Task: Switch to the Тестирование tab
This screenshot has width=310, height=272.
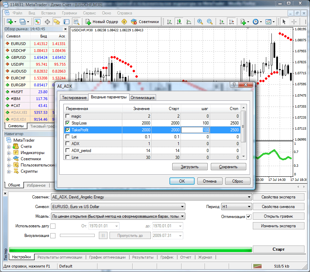Action: click(74, 98)
